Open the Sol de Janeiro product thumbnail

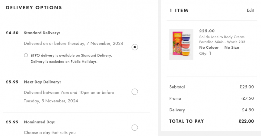181,44
